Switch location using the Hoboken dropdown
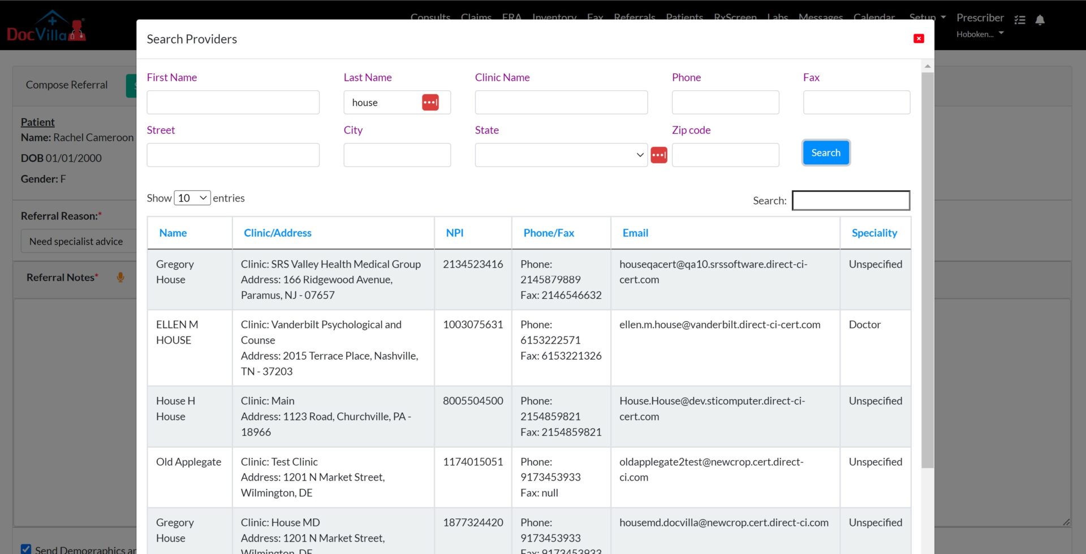1086x554 pixels. [x=979, y=33]
